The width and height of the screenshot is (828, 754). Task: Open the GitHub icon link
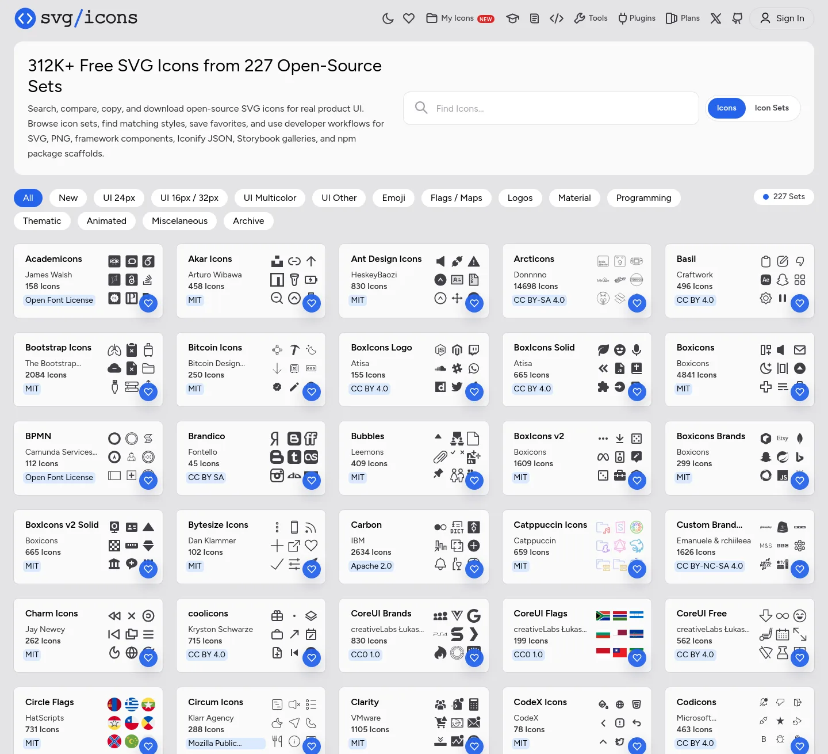[x=737, y=18]
